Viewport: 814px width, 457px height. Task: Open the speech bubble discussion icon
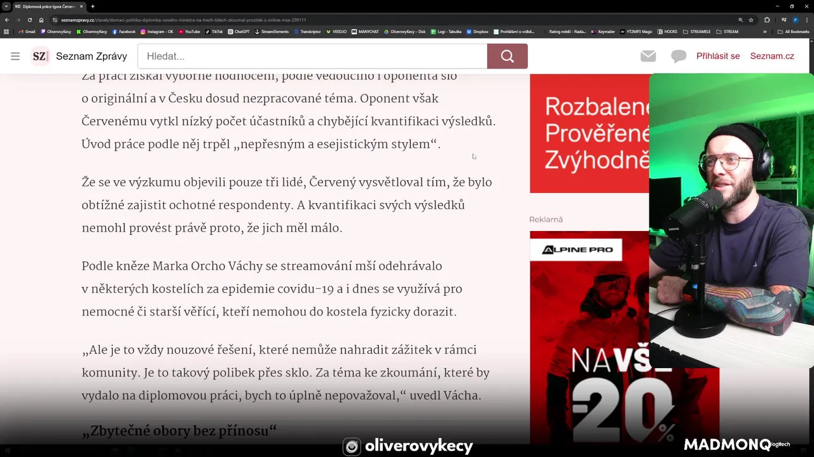tap(679, 56)
